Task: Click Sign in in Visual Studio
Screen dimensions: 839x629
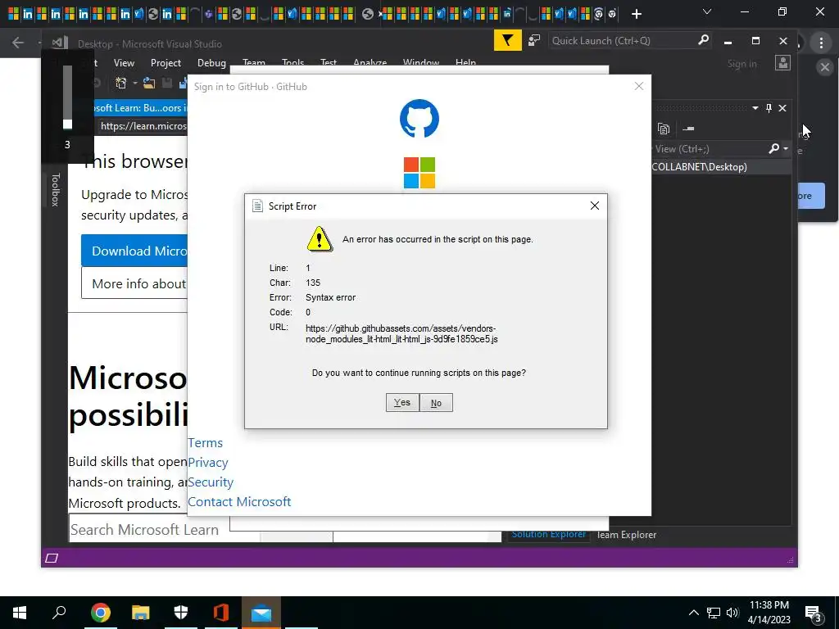Action: coord(741,64)
